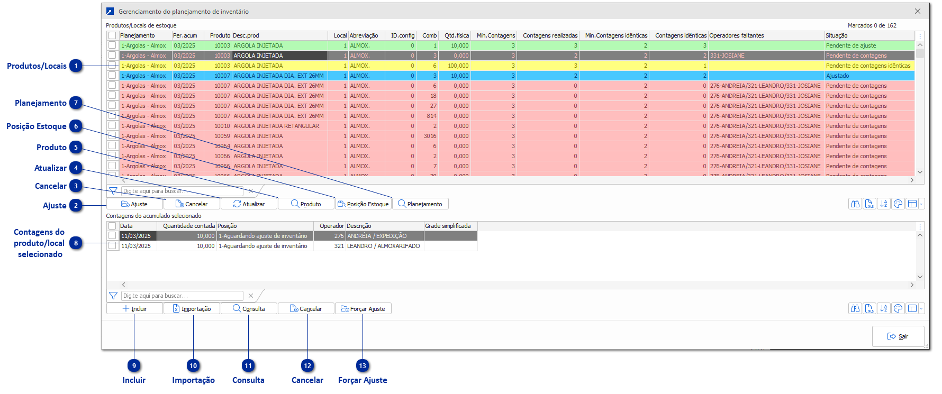Expand layout dropdown arrow in products toolbar
The image size is (942, 394).
pyautogui.click(x=921, y=204)
